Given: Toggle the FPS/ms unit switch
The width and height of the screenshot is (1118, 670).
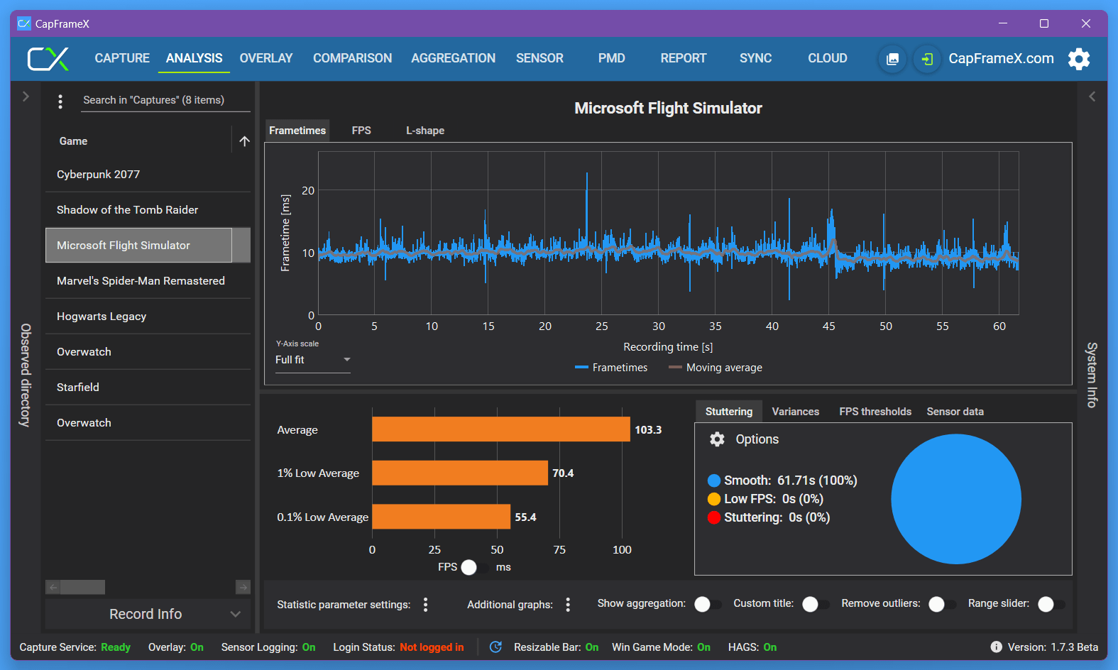Looking at the screenshot, I should (x=475, y=567).
